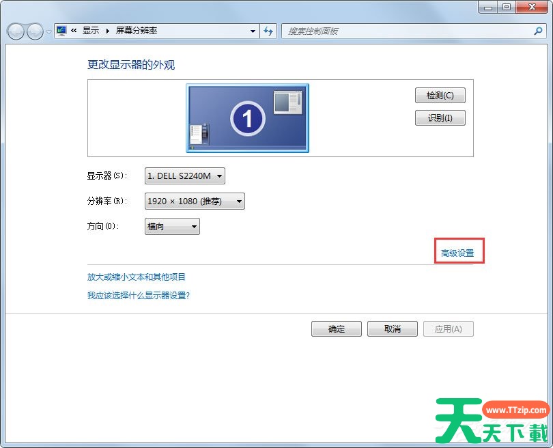
Task: Focus the 搜索控制面板 search field
Action: (x=414, y=31)
